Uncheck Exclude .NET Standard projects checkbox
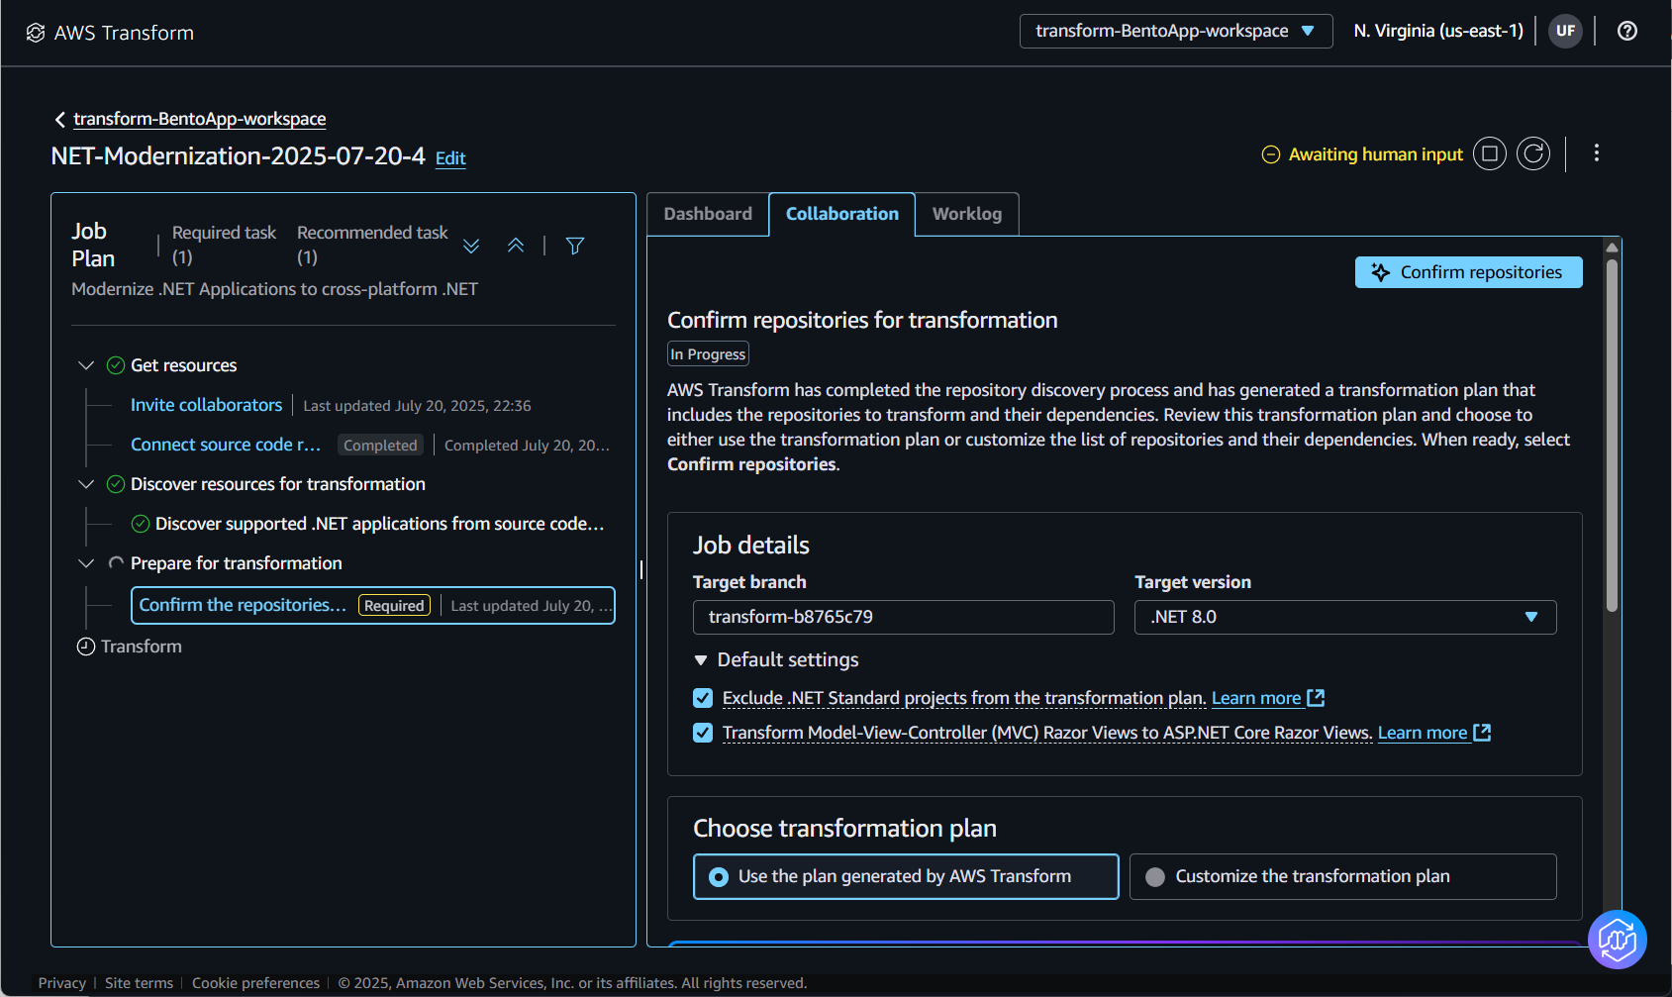Viewport: 1672px width, 997px height. 703,698
